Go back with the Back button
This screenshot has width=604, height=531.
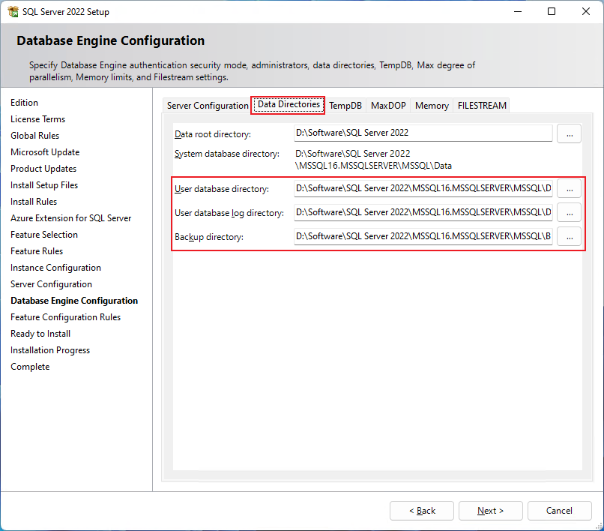(x=422, y=511)
